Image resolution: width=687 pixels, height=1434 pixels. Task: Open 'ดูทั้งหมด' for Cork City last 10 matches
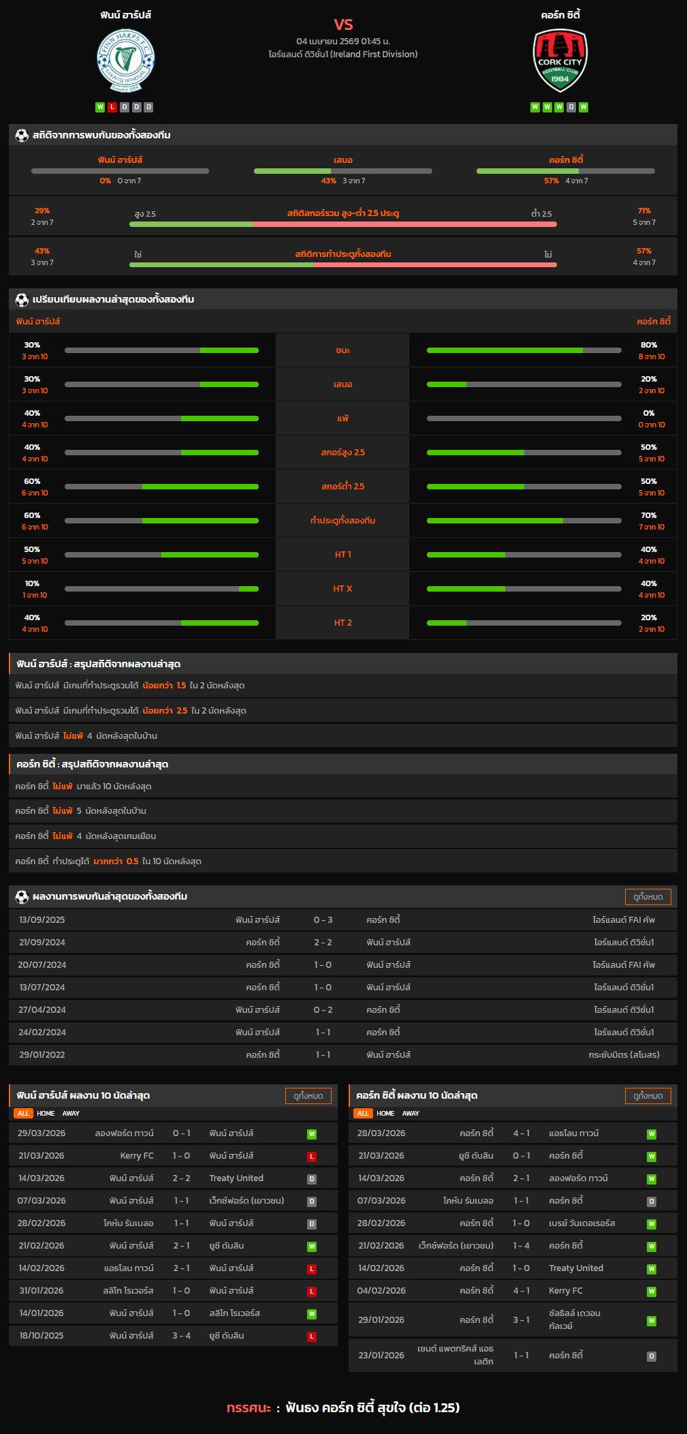click(648, 1096)
